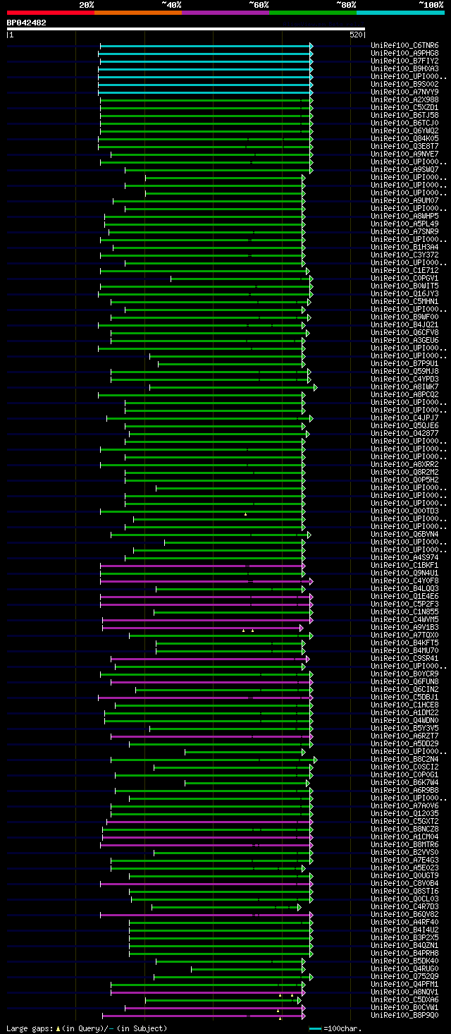Select label UniRef100_C9SR41
451x1034 pixels.
point(404,659)
